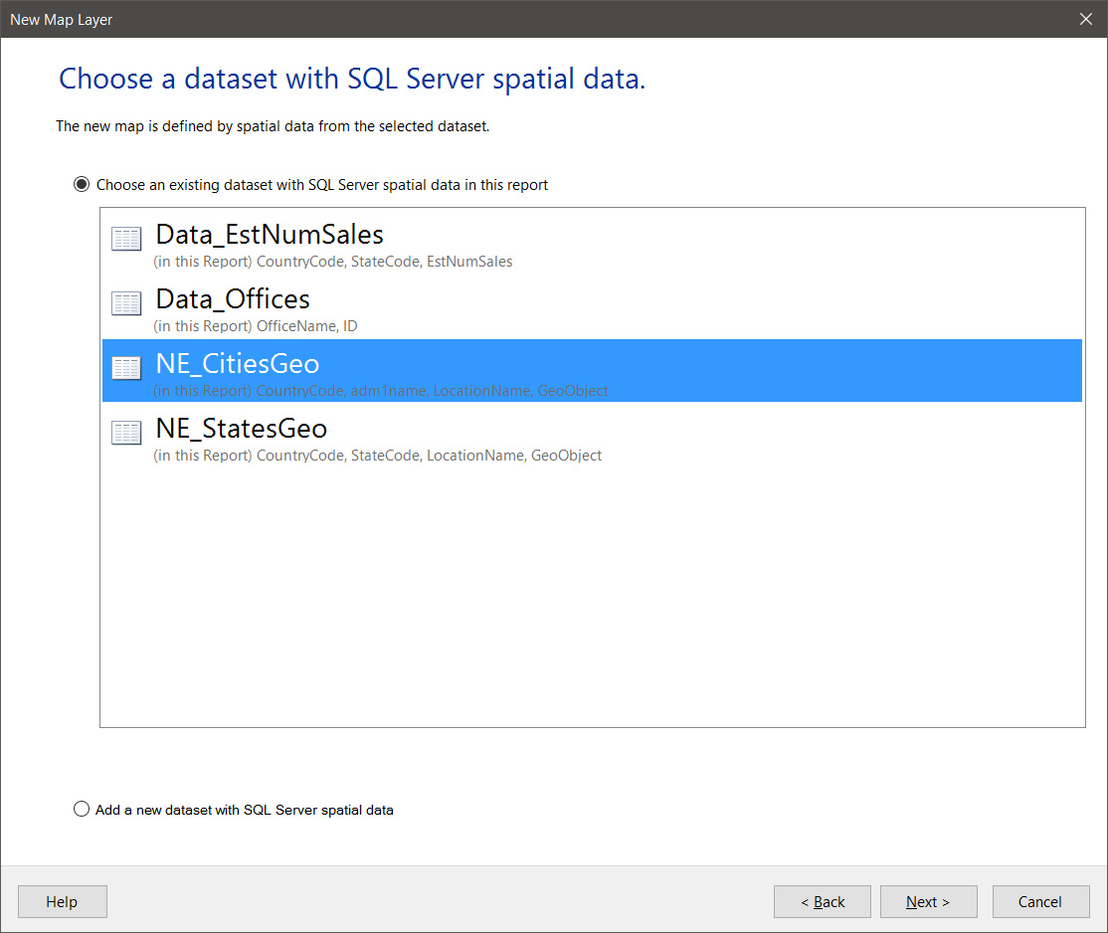Choose the Data_Offices dataset name

[x=233, y=299]
